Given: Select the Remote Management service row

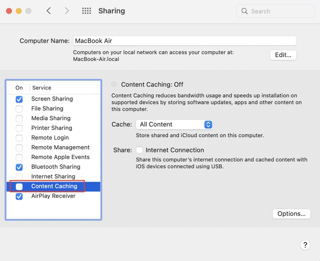Looking at the screenshot, I should click(x=53, y=147).
